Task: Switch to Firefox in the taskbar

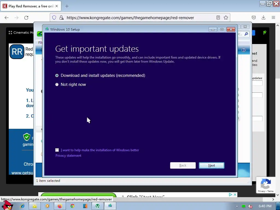Action: pos(60,206)
